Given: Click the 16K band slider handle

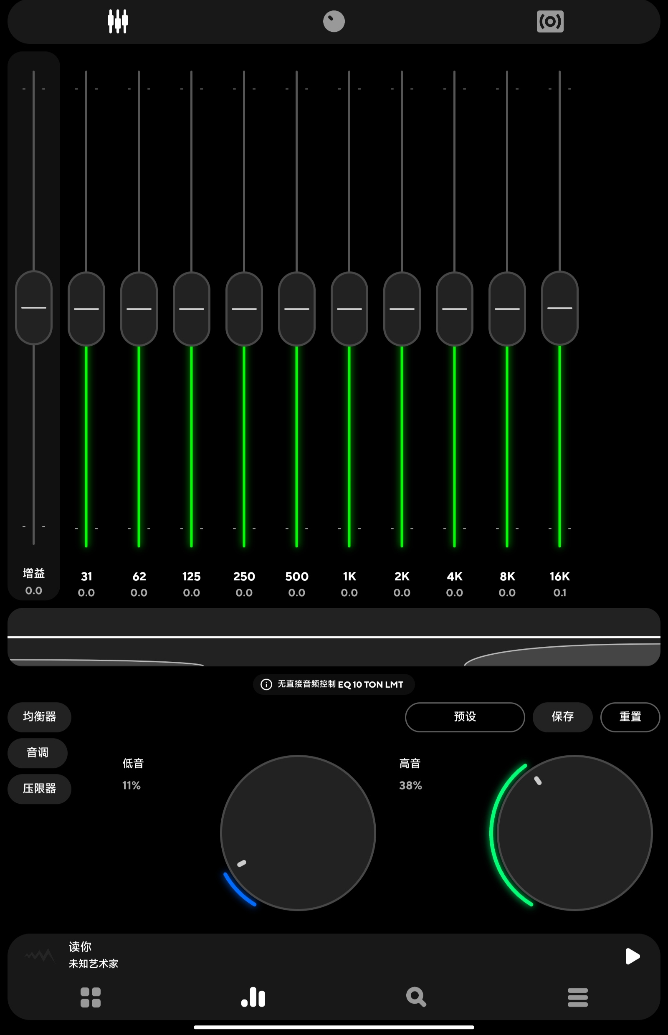Looking at the screenshot, I should pos(559,308).
